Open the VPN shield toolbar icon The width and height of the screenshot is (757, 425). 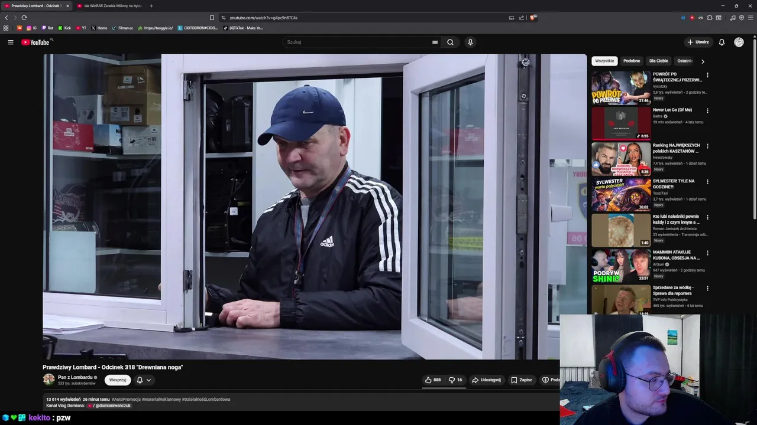click(x=742, y=18)
